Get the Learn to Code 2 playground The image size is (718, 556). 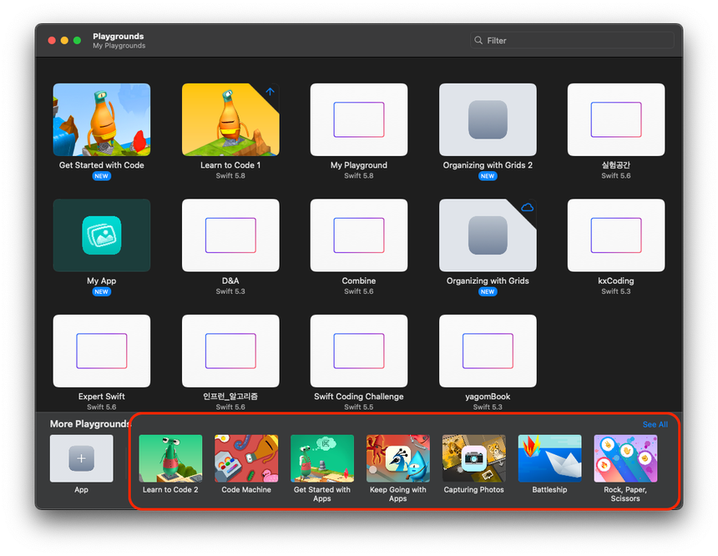170,458
